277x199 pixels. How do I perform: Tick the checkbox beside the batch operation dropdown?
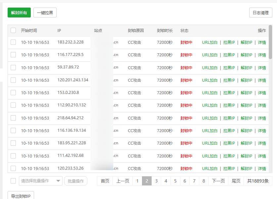[13, 181]
